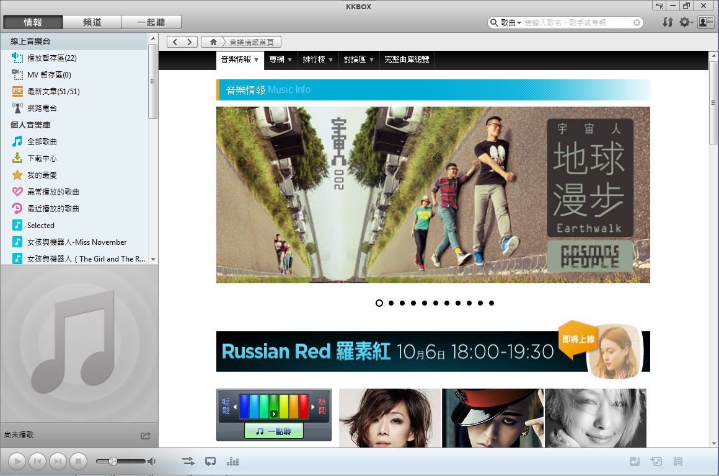This screenshot has width=719, height=476.
Task: Click the sync arrows icon in toolbar
Action: pos(668,22)
